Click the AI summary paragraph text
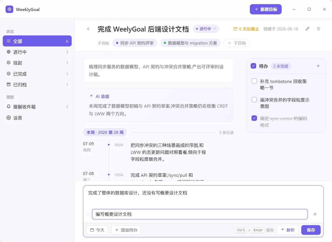The image size is (332, 242). point(158,110)
